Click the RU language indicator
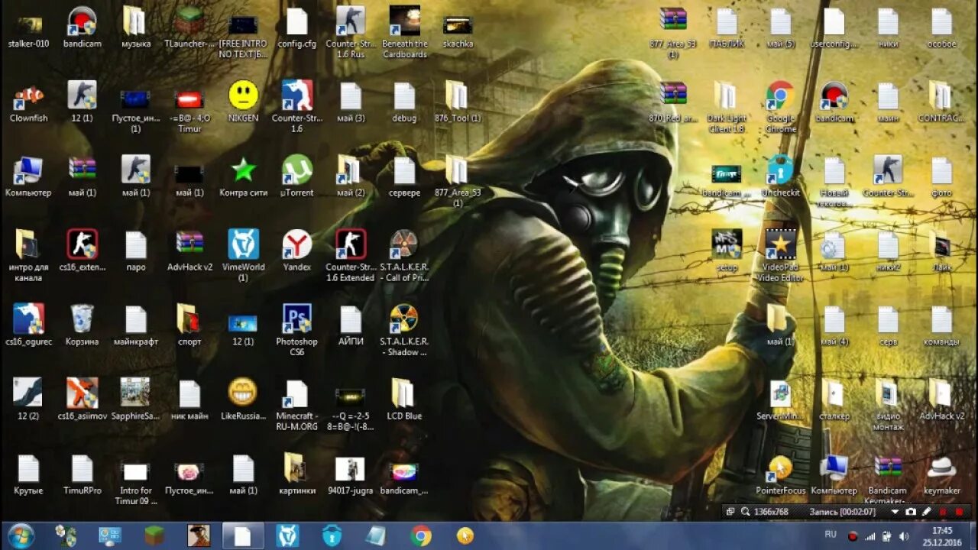 point(831,535)
